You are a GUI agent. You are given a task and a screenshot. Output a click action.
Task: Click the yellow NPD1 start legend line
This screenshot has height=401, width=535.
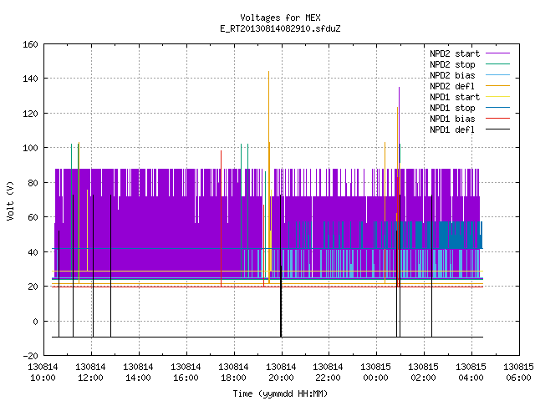[x=497, y=97]
